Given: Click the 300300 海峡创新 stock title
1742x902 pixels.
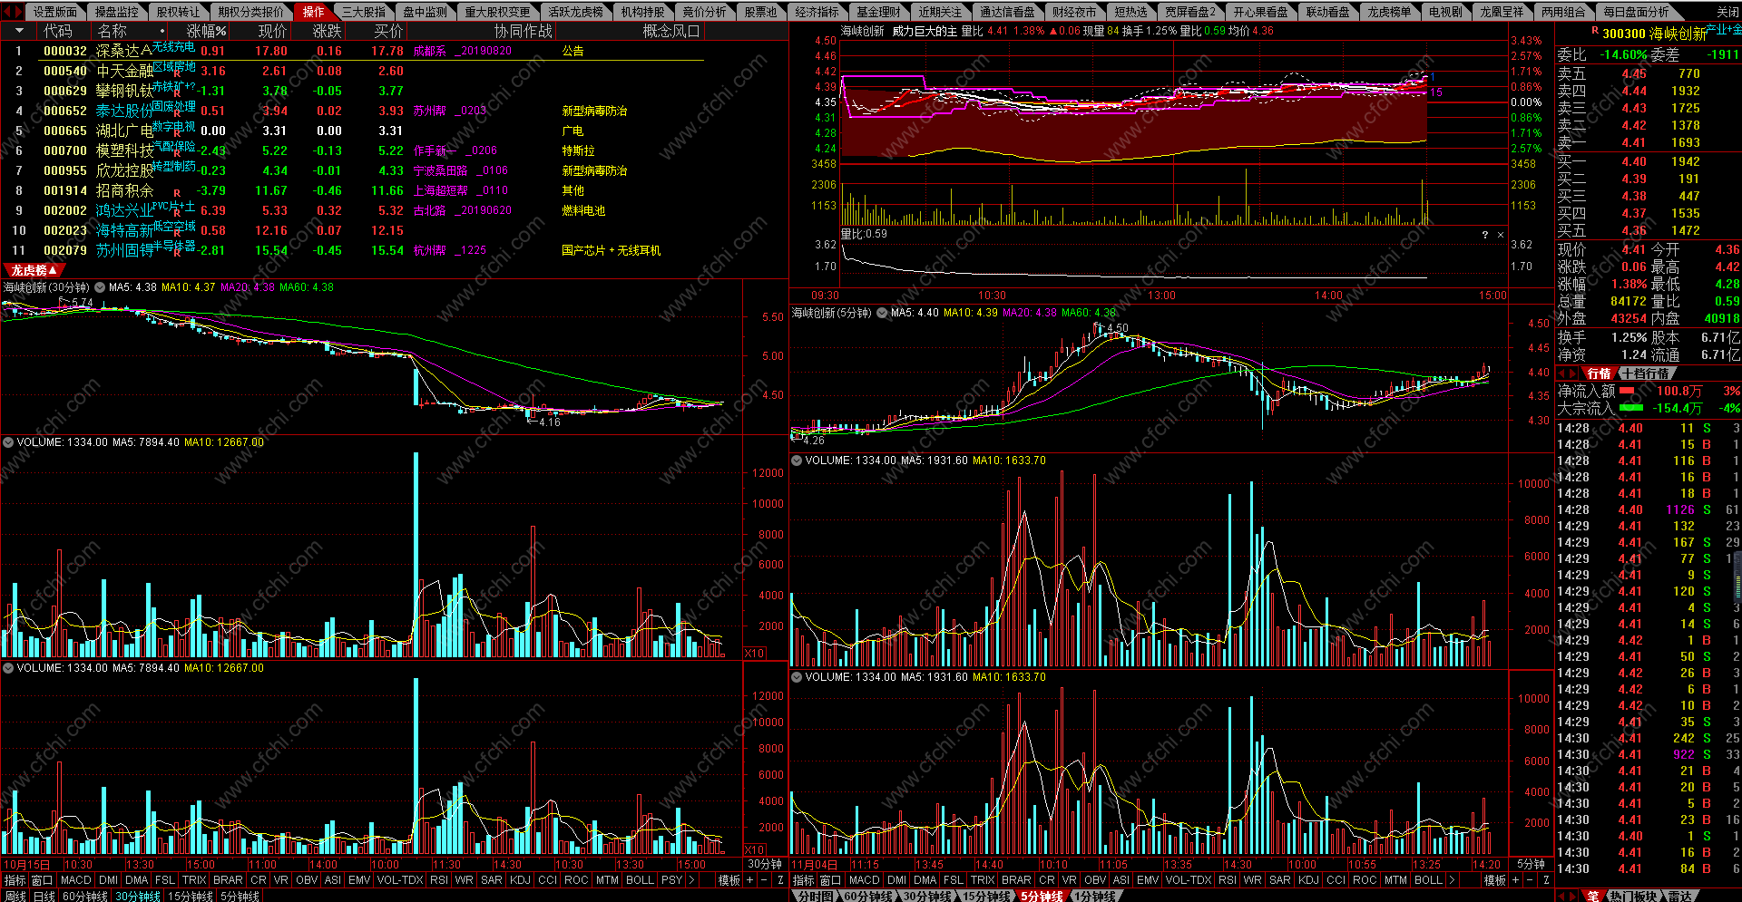Looking at the screenshot, I should (1654, 34).
